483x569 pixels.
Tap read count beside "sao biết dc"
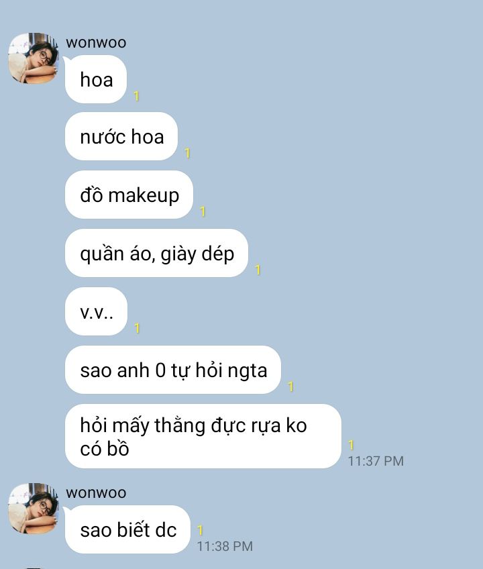coord(201,530)
